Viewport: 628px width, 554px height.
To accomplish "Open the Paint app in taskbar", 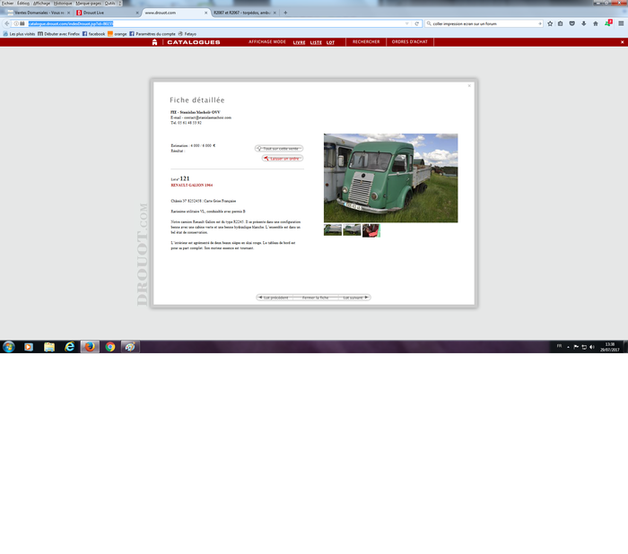I will click(x=130, y=347).
